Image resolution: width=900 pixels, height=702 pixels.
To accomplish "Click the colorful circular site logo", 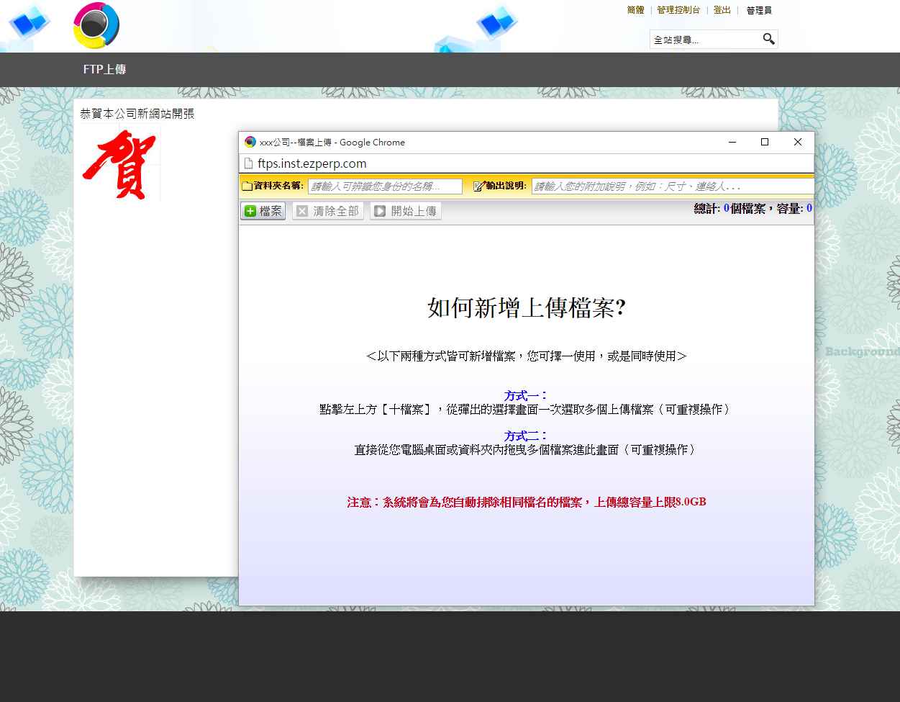I will click(96, 25).
